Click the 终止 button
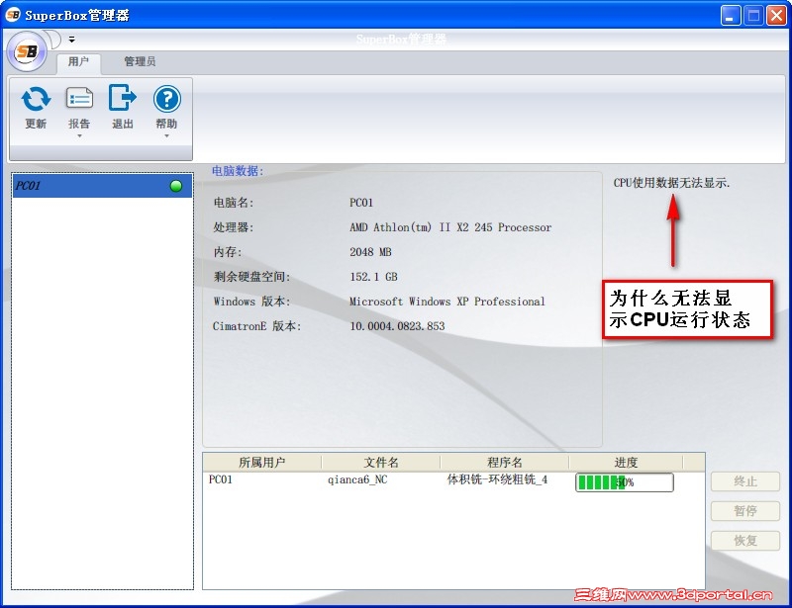 click(745, 481)
